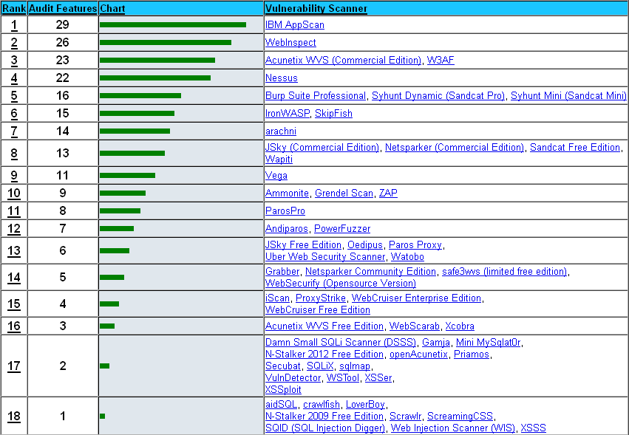The image size is (629, 435).
Task: Open the crawlfish link
Action: pyautogui.click(x=322, y=405)
